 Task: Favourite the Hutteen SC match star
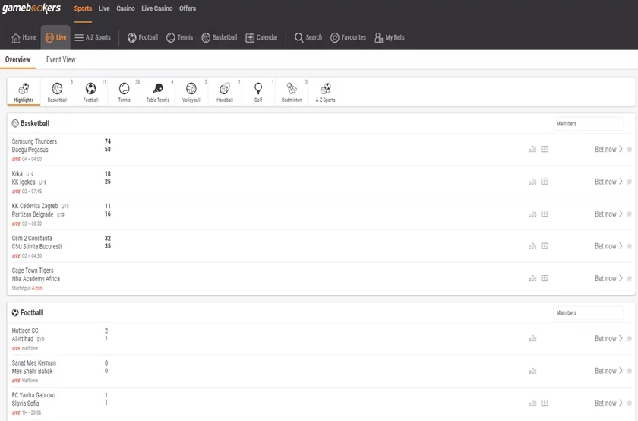pos(630,339)
